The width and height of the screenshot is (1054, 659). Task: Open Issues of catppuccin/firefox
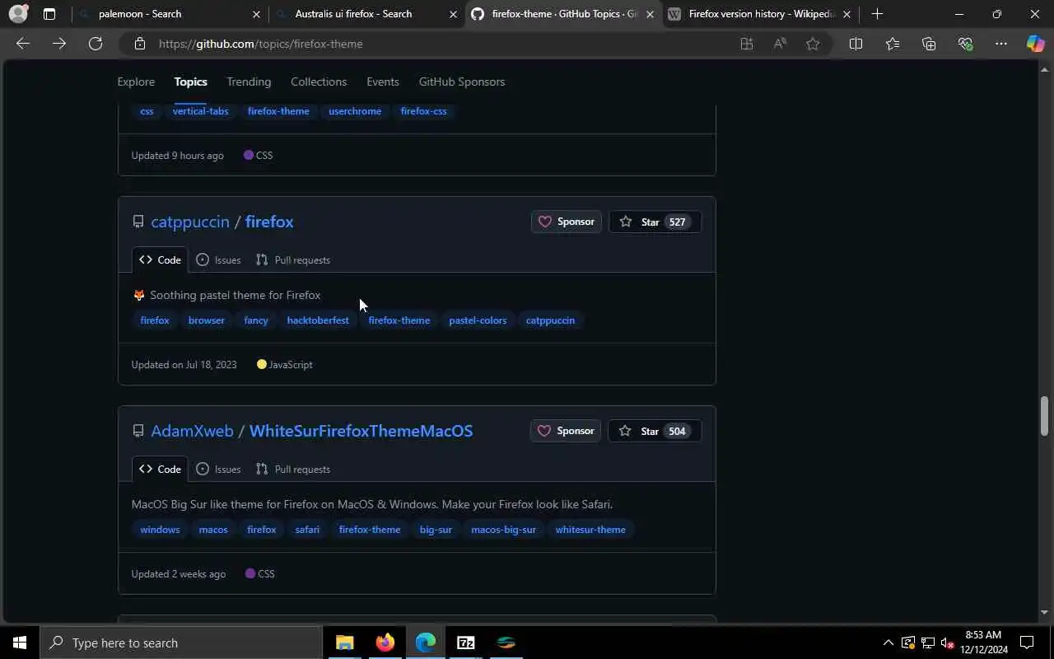pyautogui.click(x=218, y=259)
